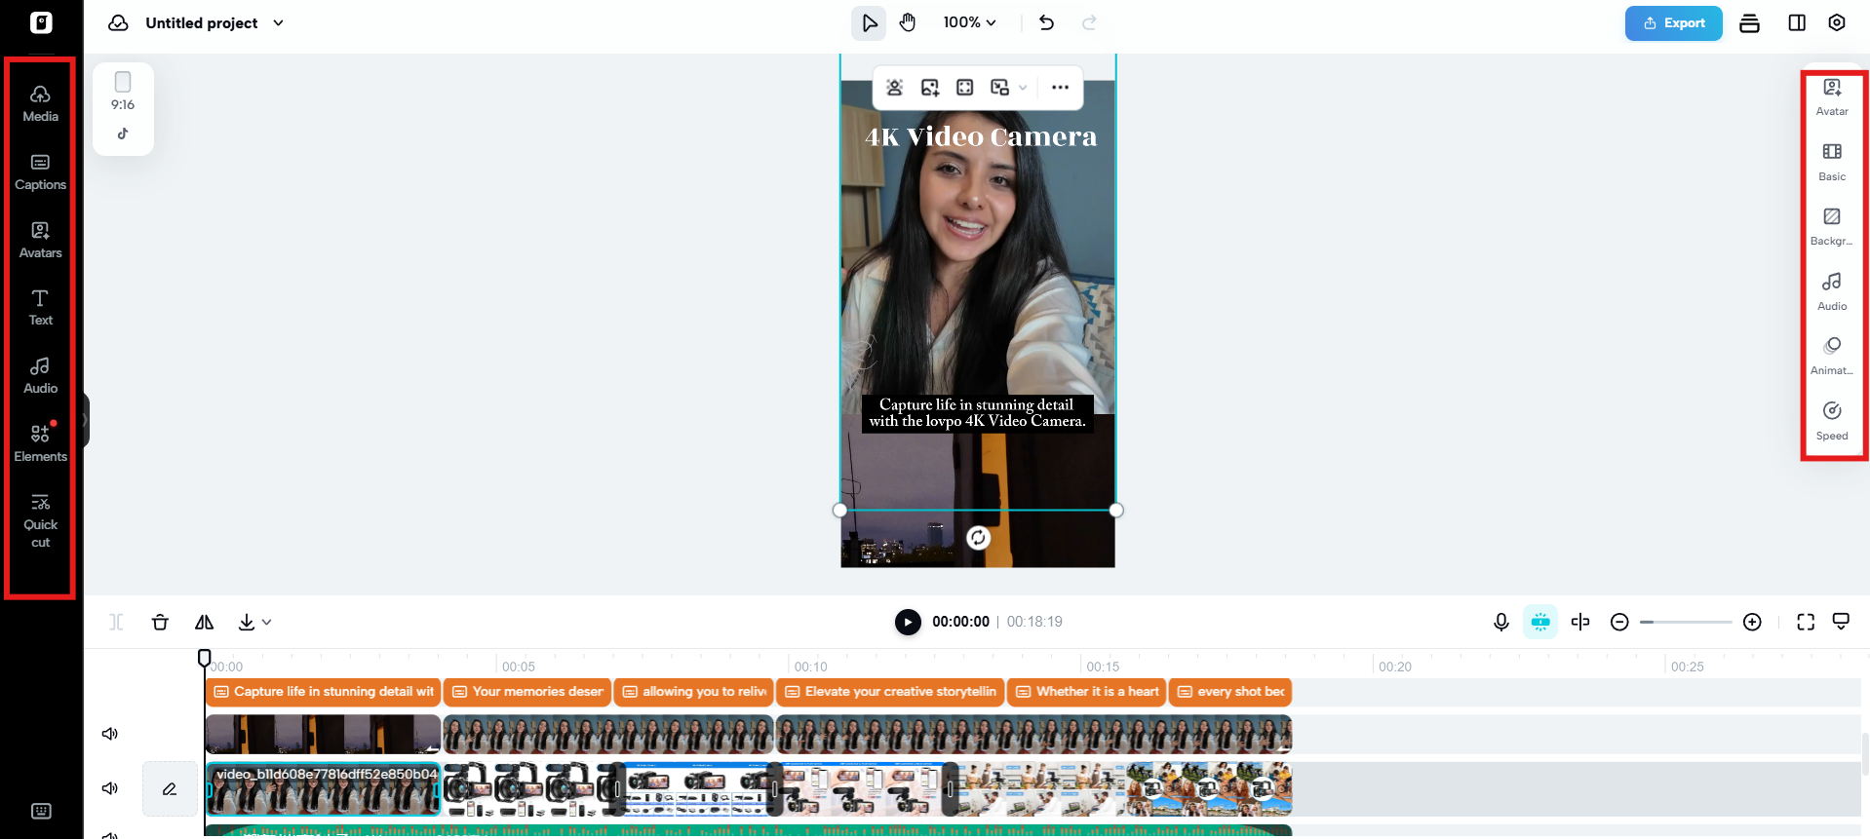Open the 100% zoom level dropdown
Image resolution: width=1870 pixels, height=839 pixels.
point(970,22)
